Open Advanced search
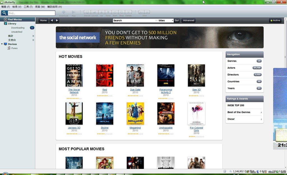Screen dimensions: 287x175 (189, 20)
